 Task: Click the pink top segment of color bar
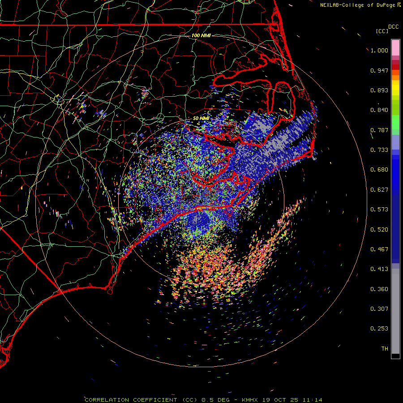[395, 48]
